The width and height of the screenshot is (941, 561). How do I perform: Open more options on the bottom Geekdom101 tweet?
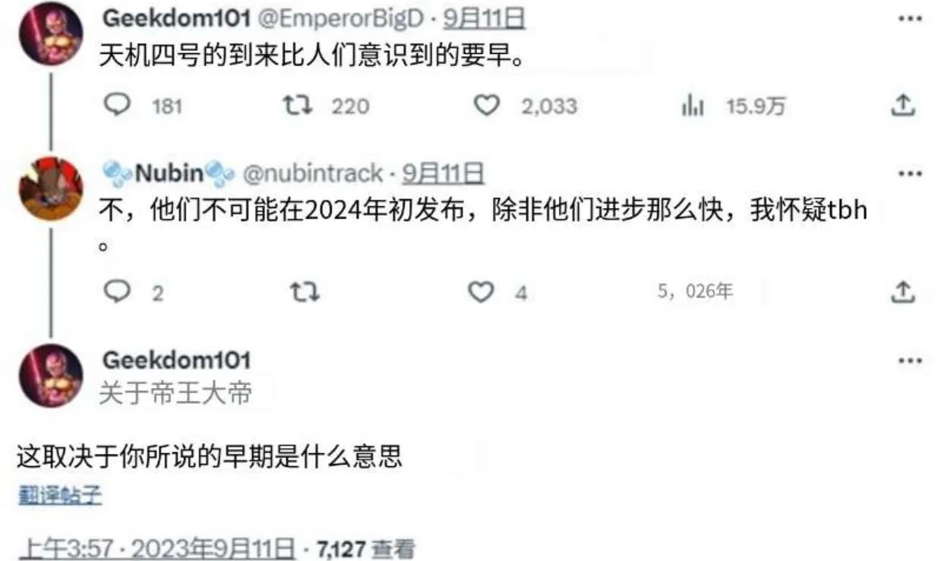click(910, 361)
